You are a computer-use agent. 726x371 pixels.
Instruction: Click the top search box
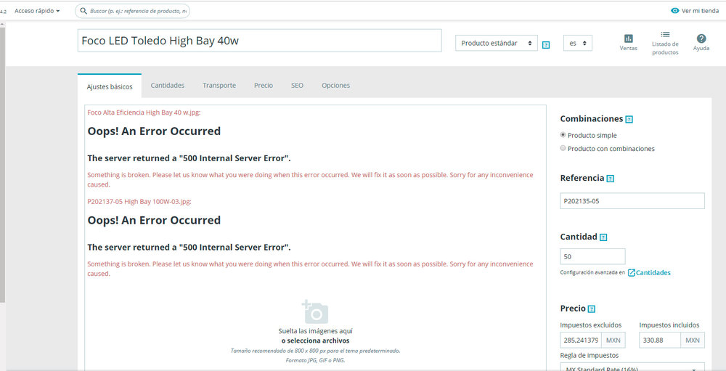coord(132,11)
